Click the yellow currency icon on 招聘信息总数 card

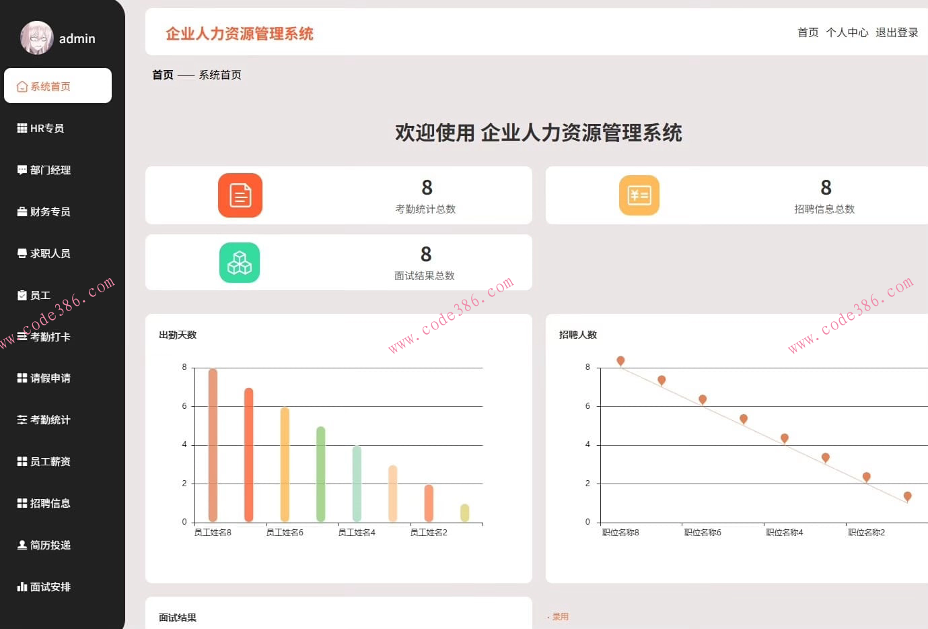[638, 195]
